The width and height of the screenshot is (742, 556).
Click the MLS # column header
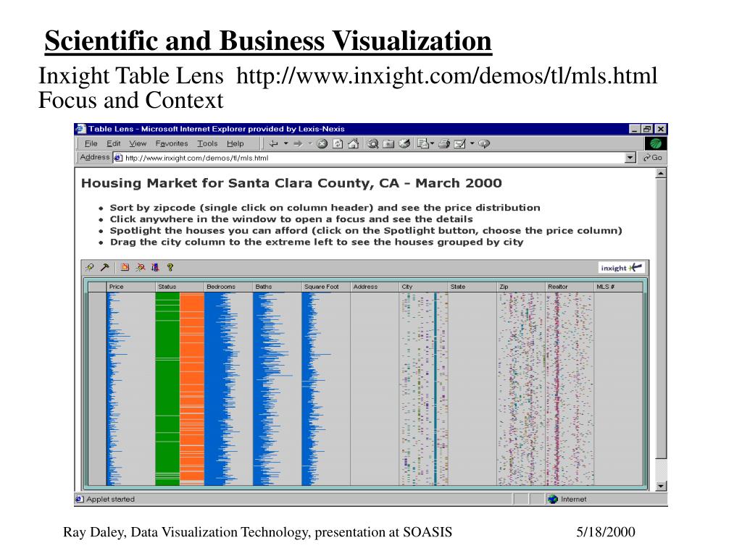click(x=619, y=287)
